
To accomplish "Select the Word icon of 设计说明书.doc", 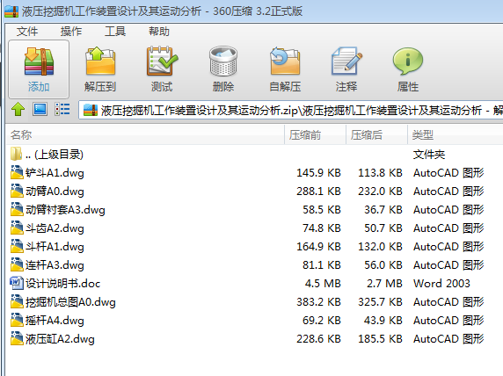I will coord(17,283).
